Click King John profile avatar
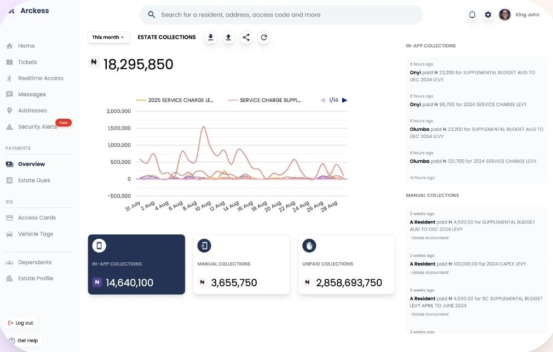The image size is (553, 352). click(505, 15)
